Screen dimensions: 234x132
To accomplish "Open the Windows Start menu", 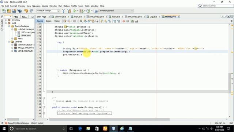I will tap(4, 129).
